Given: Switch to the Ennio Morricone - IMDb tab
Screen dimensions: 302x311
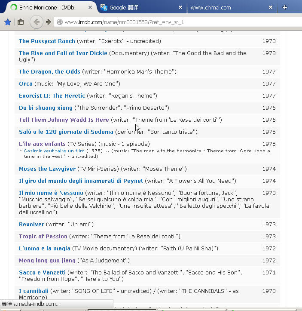Looking at the screenshot, I should tap(49, 8).
